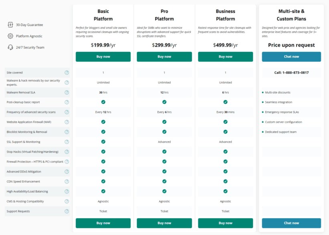This screenshot has height=235, width=329.
Task: Click the bottom Chat now button
Action: click(x=291, y=223)
